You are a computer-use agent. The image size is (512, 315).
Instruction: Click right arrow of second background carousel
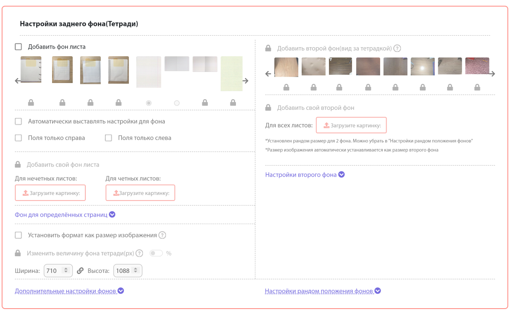pyautogui.click(x=492, y=74)
